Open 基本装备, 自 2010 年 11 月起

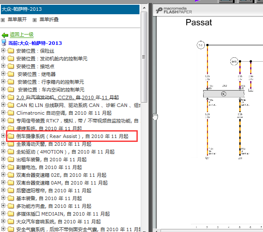pos(49,198)
